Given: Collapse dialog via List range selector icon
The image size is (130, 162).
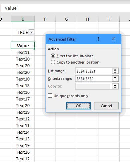Looking at the screenshot, I should point(115,71).
